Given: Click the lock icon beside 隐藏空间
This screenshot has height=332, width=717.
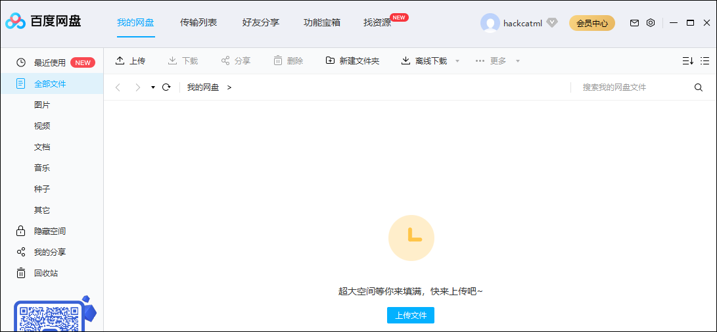Looking at the screenshot, I should 20,231.
